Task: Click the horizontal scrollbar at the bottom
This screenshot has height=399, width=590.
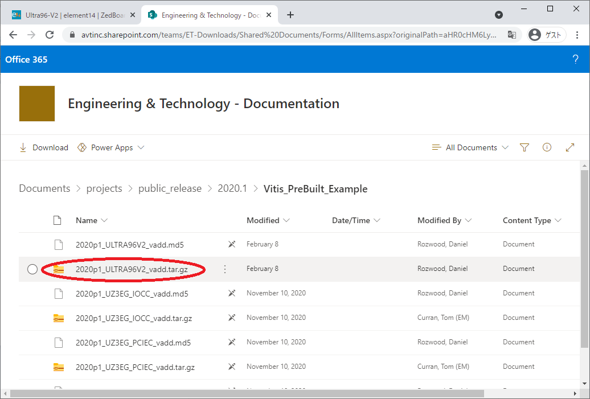Action: (246, 393)
